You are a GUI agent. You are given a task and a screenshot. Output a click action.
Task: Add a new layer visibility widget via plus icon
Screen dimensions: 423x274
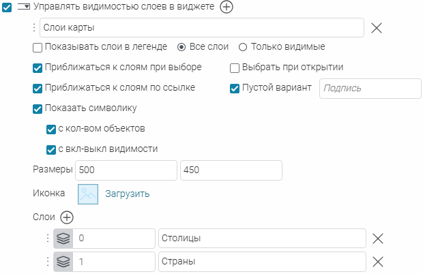(x=227, y=7)
